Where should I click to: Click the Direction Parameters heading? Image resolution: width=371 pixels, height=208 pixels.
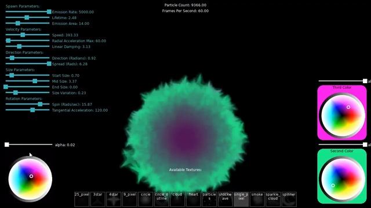tap(24, 53)
